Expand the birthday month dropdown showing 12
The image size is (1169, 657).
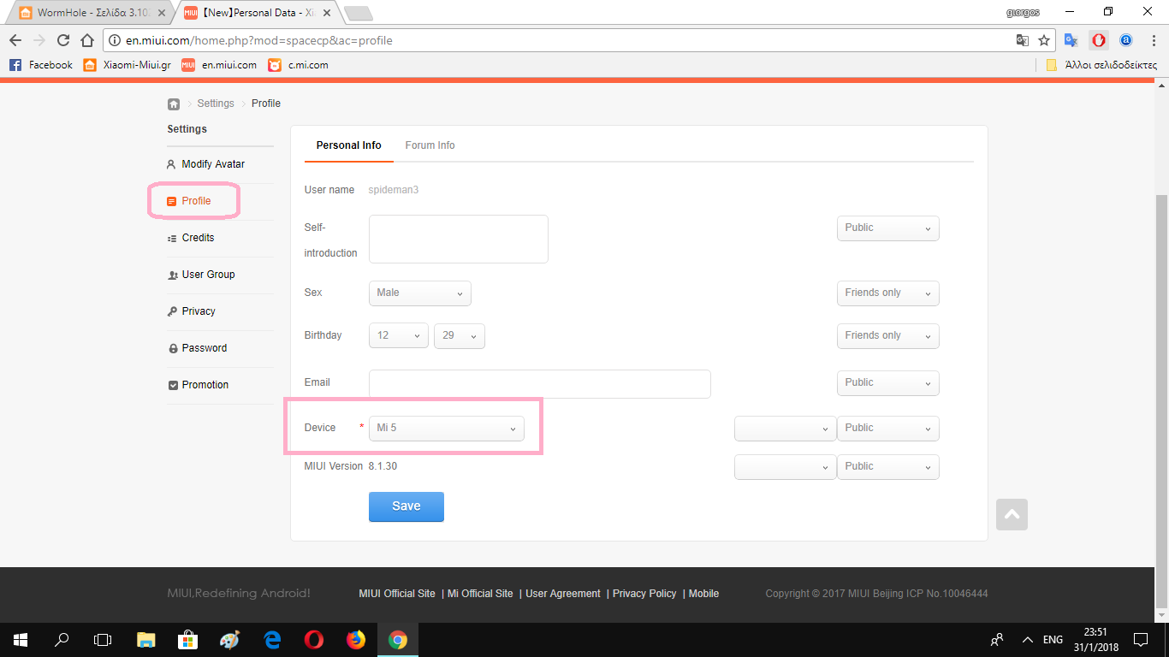[x=399, y=335]
